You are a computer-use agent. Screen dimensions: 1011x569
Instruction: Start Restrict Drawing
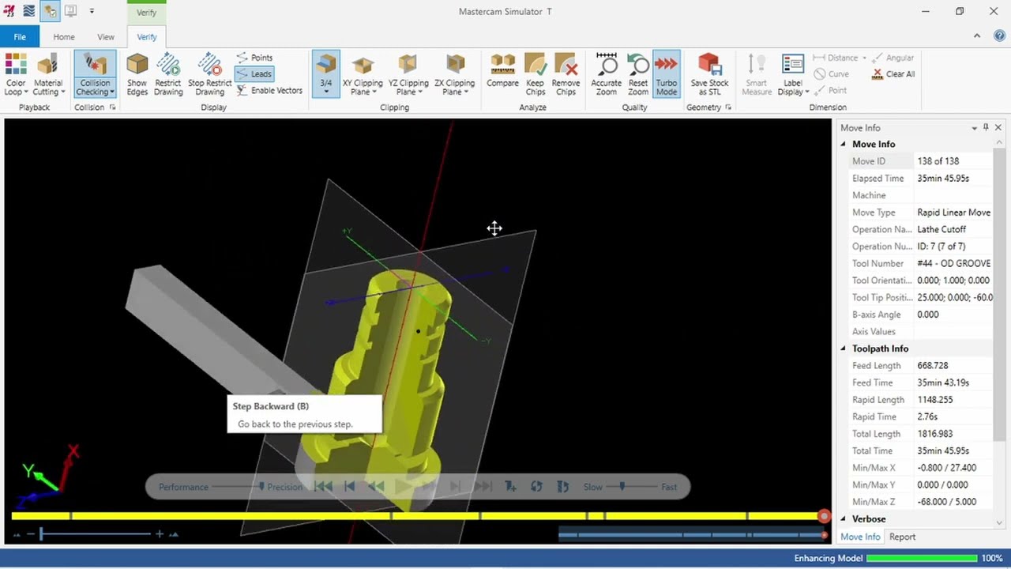(x=168, y=75)
